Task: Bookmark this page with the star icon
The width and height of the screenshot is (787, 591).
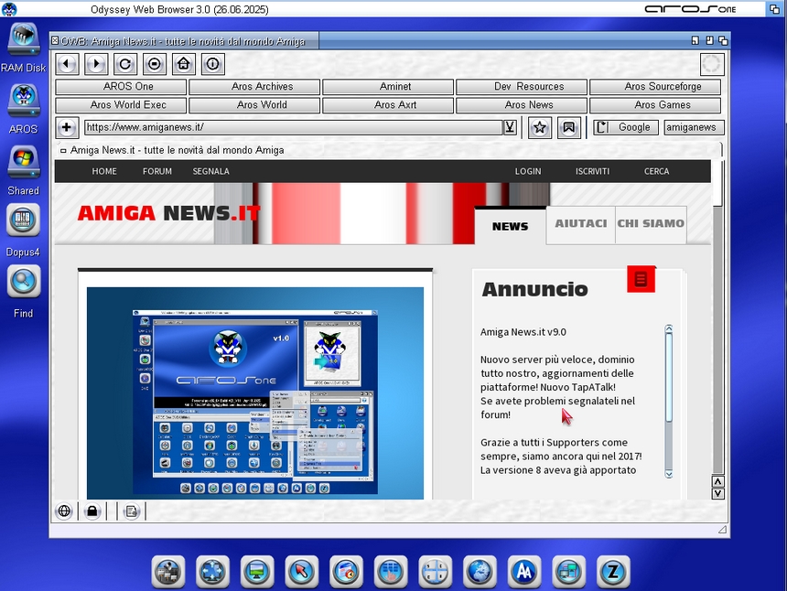Action: coord(540,127)
